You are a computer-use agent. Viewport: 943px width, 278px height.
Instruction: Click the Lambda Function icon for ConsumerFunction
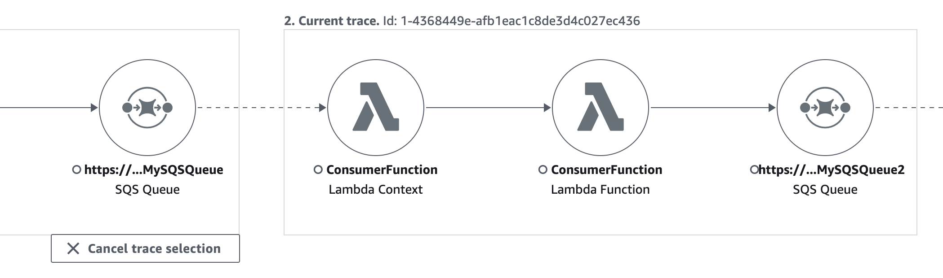(x=600, y=108)
